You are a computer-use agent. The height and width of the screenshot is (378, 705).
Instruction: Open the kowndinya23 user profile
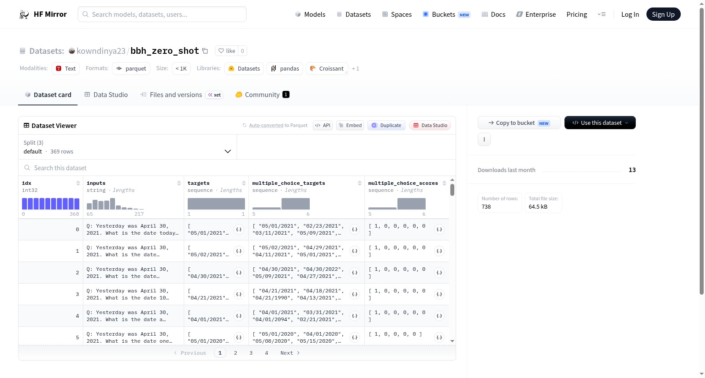coord(101,51)
